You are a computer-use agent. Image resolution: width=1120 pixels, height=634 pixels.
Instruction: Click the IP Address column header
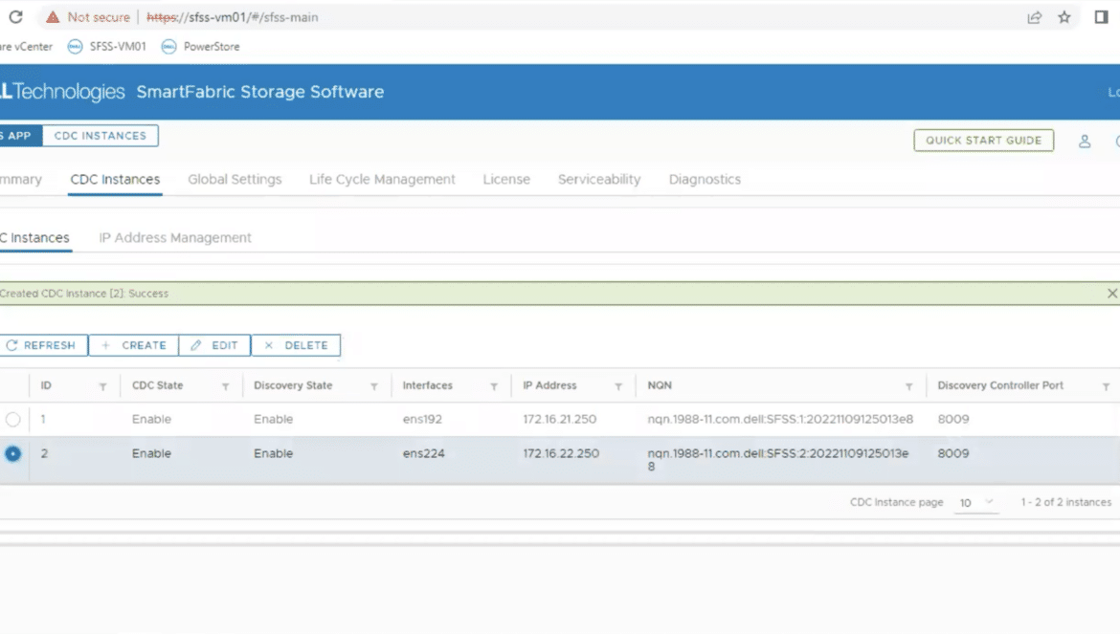click(x=549, y=385)
